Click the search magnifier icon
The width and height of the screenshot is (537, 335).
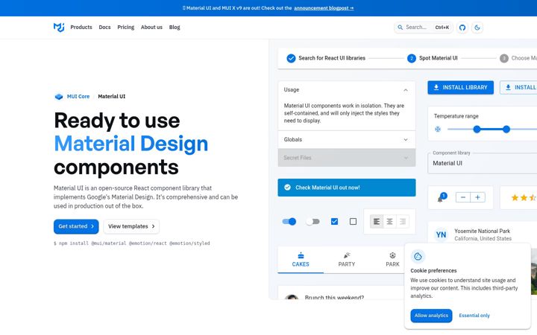tap(400, 28)
